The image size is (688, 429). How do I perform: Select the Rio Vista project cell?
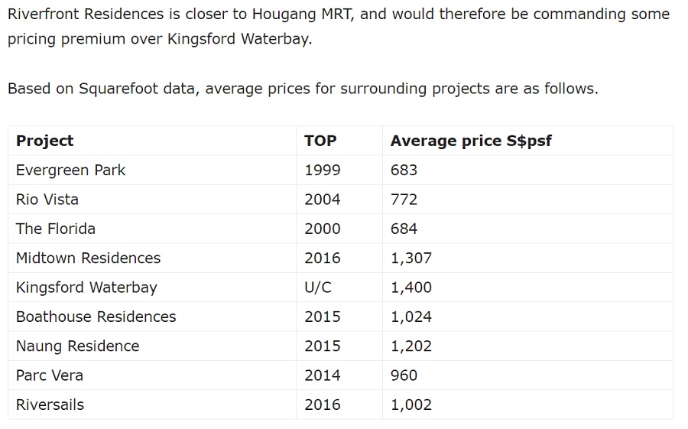point(47,200)
